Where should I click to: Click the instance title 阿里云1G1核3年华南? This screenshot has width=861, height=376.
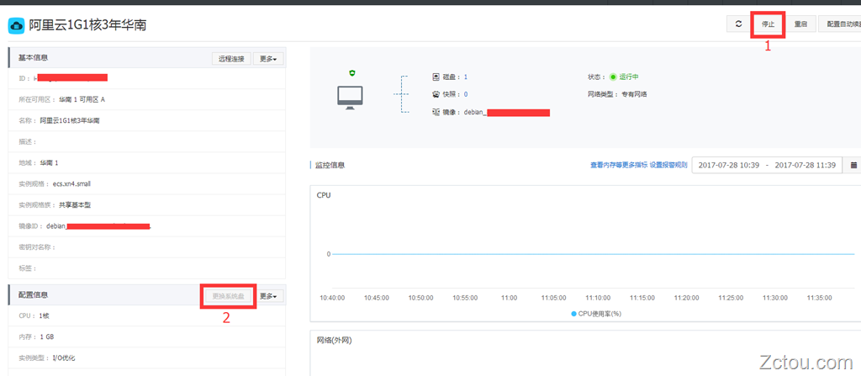point(87,24)
